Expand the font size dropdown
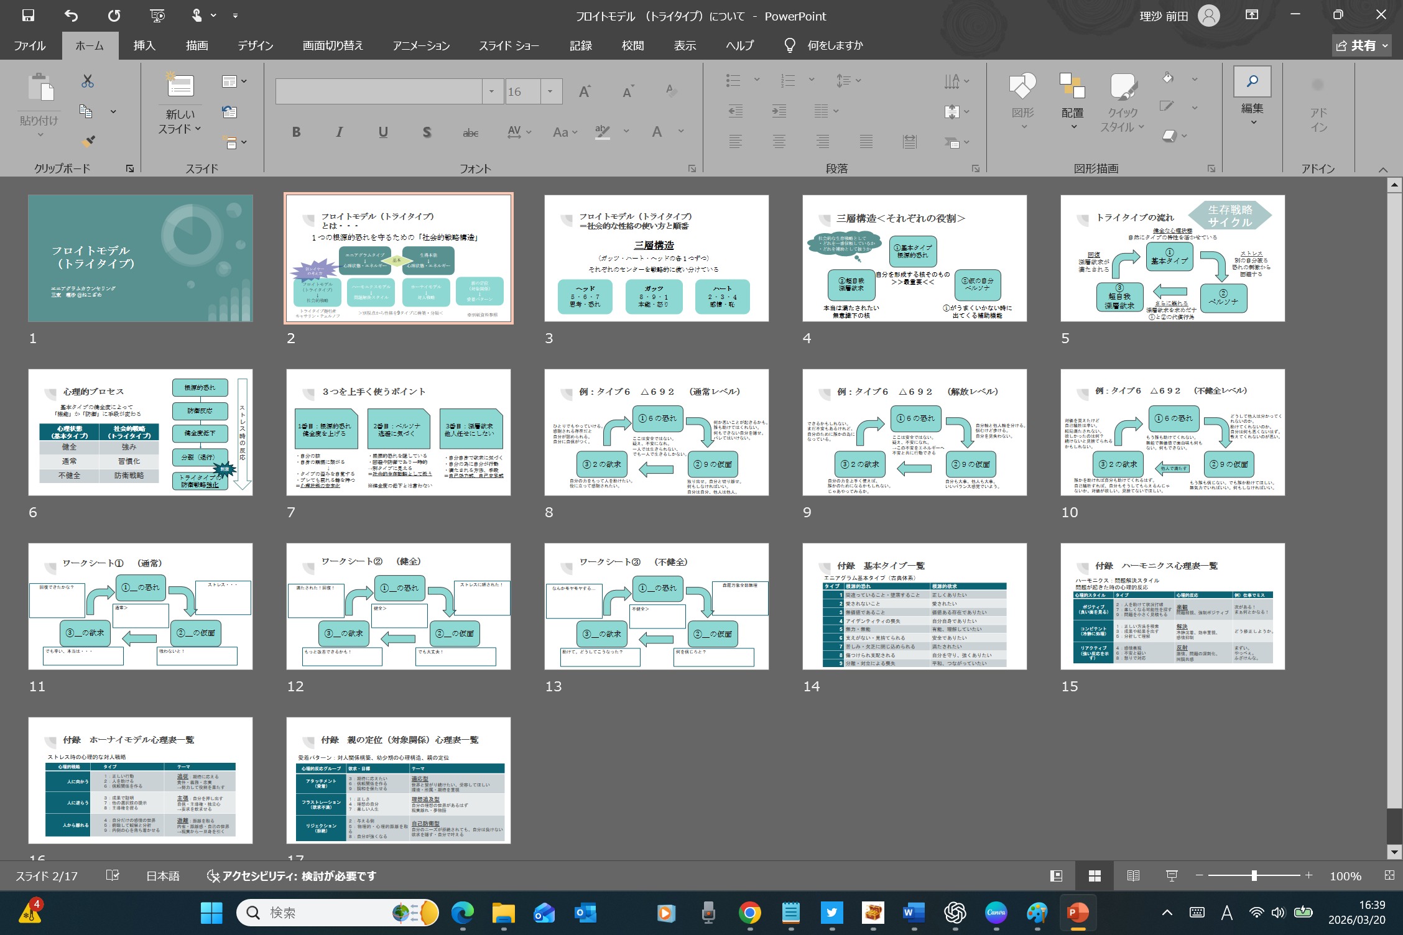This screenshot has width=1403, height=935. coord(550,92)
